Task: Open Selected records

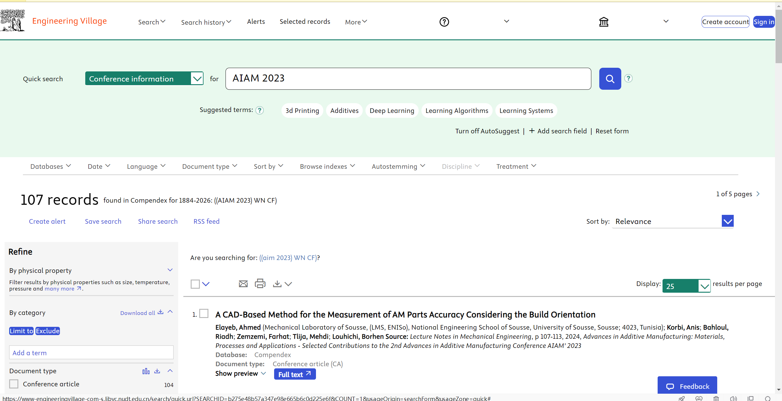Action: coord(305,21)
